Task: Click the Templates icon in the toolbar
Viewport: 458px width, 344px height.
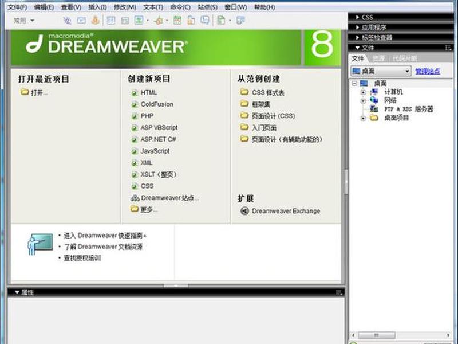Action: point(222,21)
